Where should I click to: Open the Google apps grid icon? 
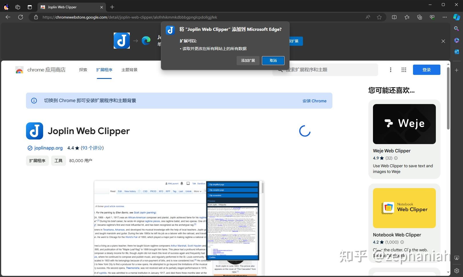(404, 69)
